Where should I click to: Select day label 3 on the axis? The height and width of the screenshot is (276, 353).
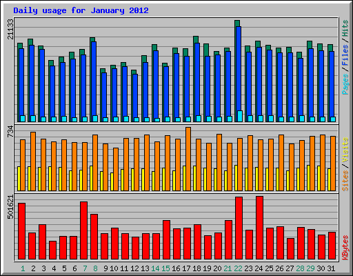pyautogui.click(x=43, y=268)
